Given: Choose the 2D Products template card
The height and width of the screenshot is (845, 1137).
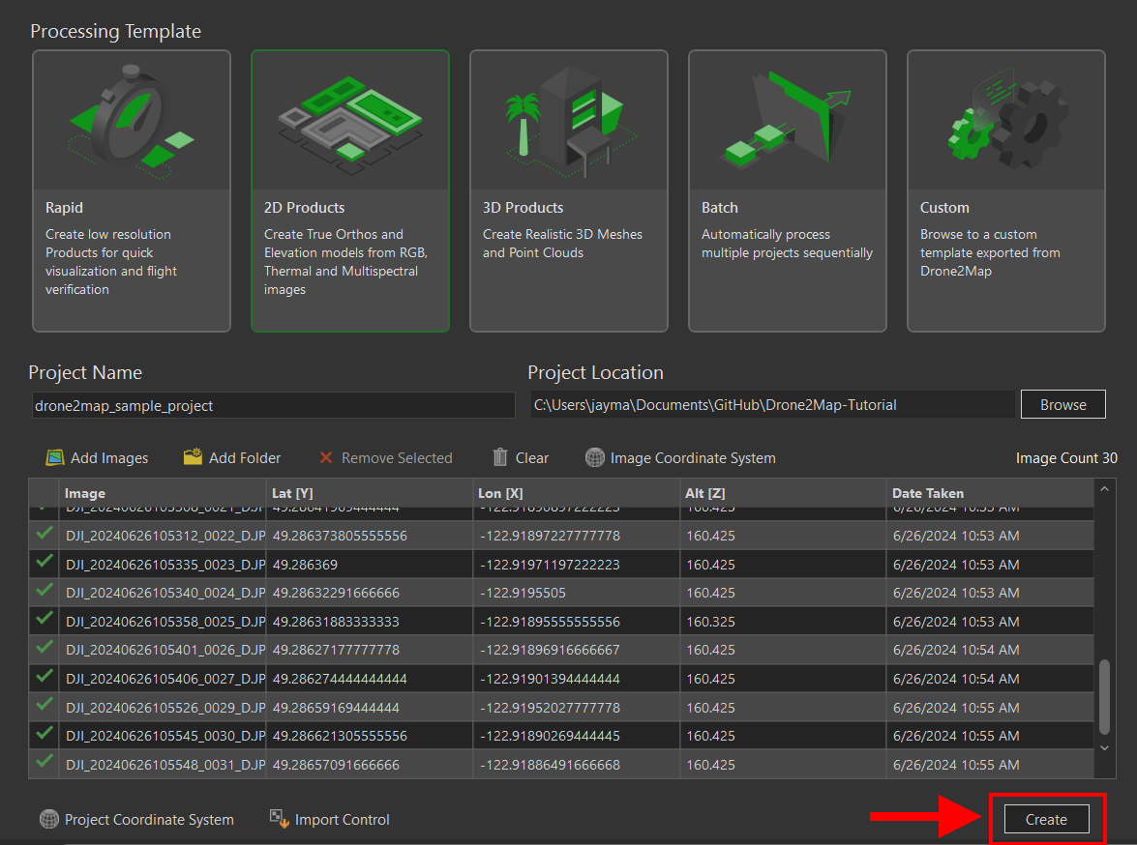Looking at the screenshot, I should pos(350,190).
